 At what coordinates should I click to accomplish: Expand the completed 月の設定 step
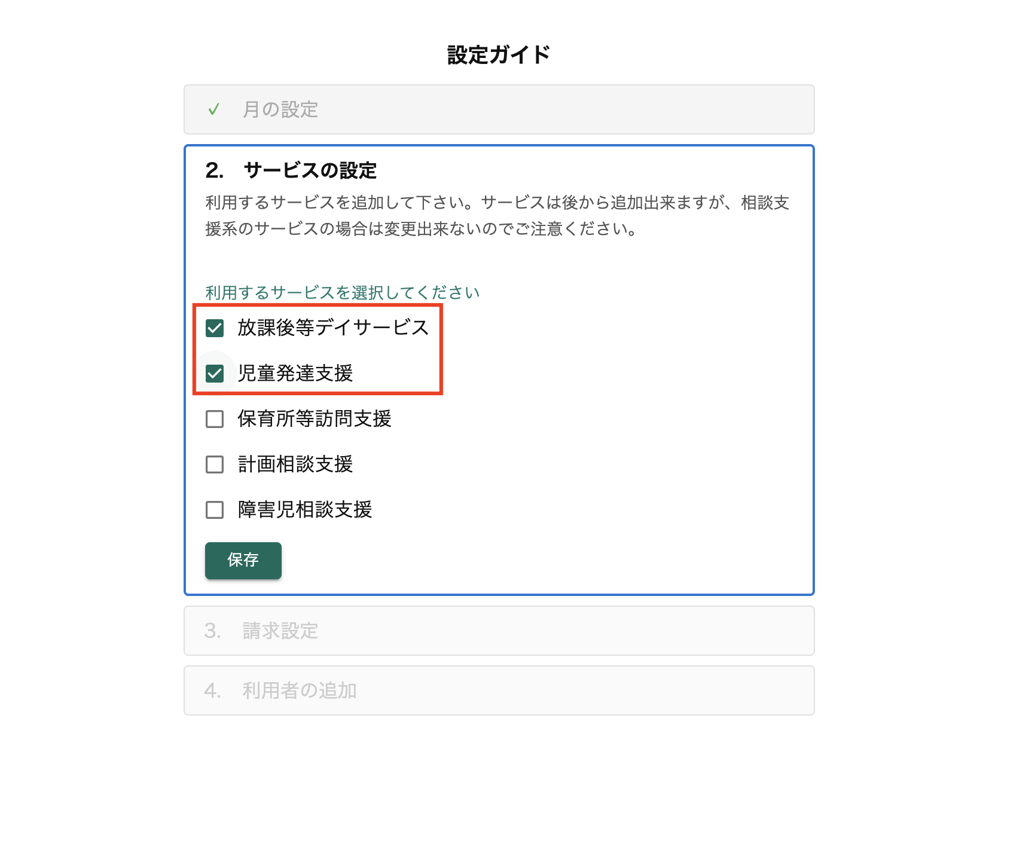498,109
